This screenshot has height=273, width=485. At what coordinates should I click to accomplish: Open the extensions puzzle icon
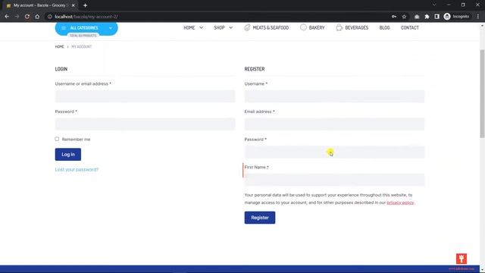pos(427,17)
